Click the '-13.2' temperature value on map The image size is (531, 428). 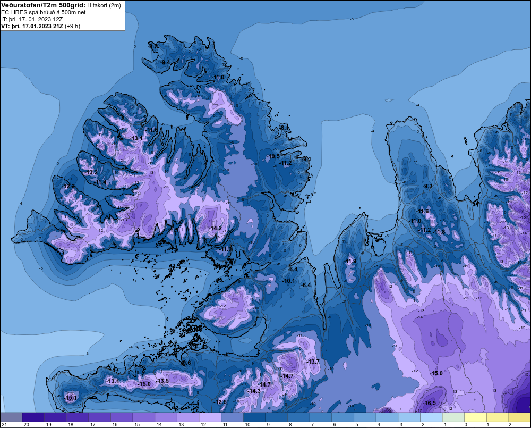[x=91, y=173]
